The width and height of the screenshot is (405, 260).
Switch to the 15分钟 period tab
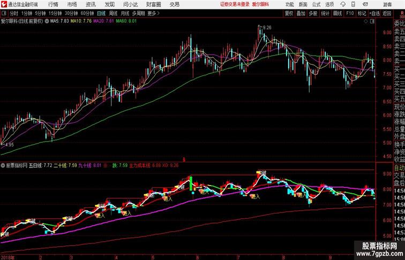point(55,13)
